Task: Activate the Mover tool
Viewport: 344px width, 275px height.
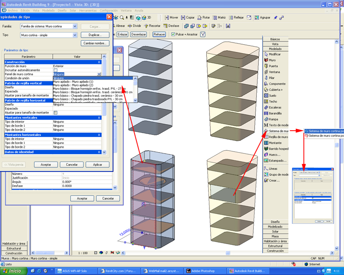Action: coord(171,18)
